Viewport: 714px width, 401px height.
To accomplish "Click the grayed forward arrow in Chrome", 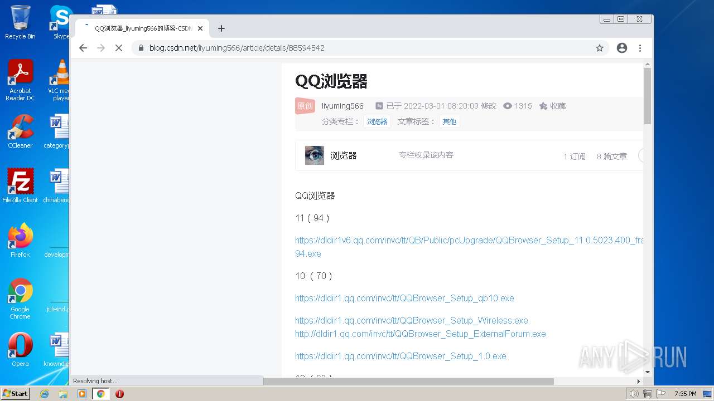I will click(x=101, y=48).
